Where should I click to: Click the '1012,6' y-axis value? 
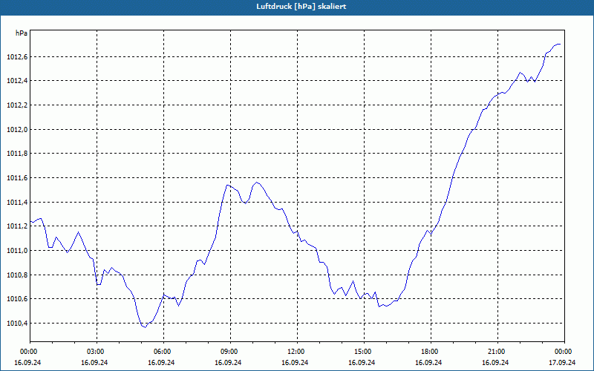tap(17, 57)
